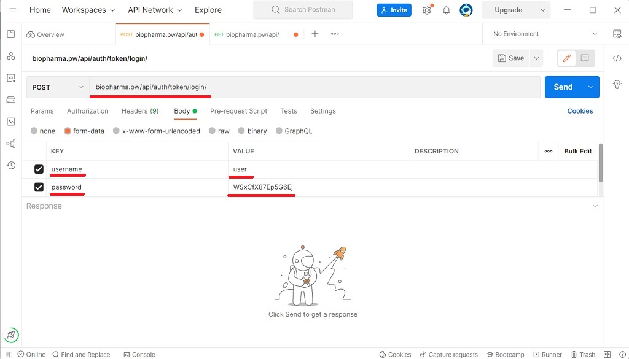Toggle sidebar from status bar icon
629x359 pixels.
(x=9, y=355)
